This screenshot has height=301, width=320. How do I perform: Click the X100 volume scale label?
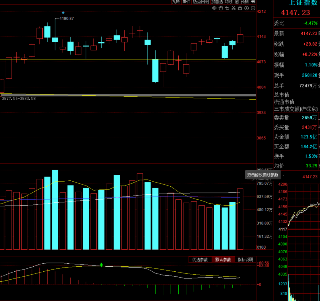tap(261, 247)
